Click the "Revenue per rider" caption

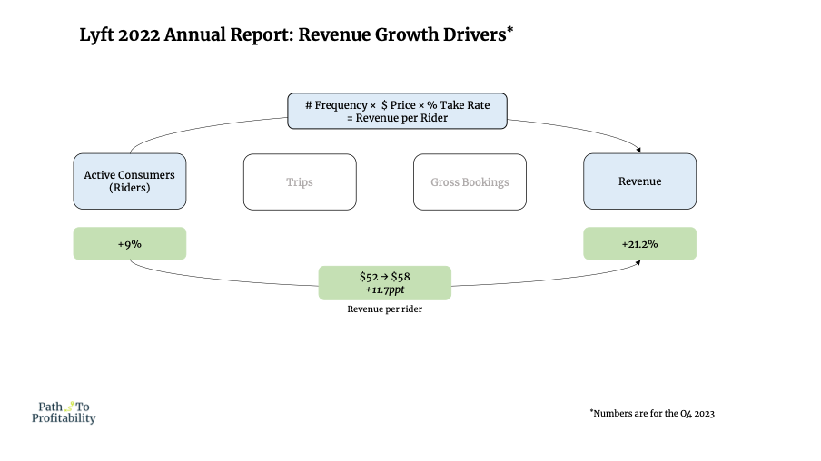(385, 309)
